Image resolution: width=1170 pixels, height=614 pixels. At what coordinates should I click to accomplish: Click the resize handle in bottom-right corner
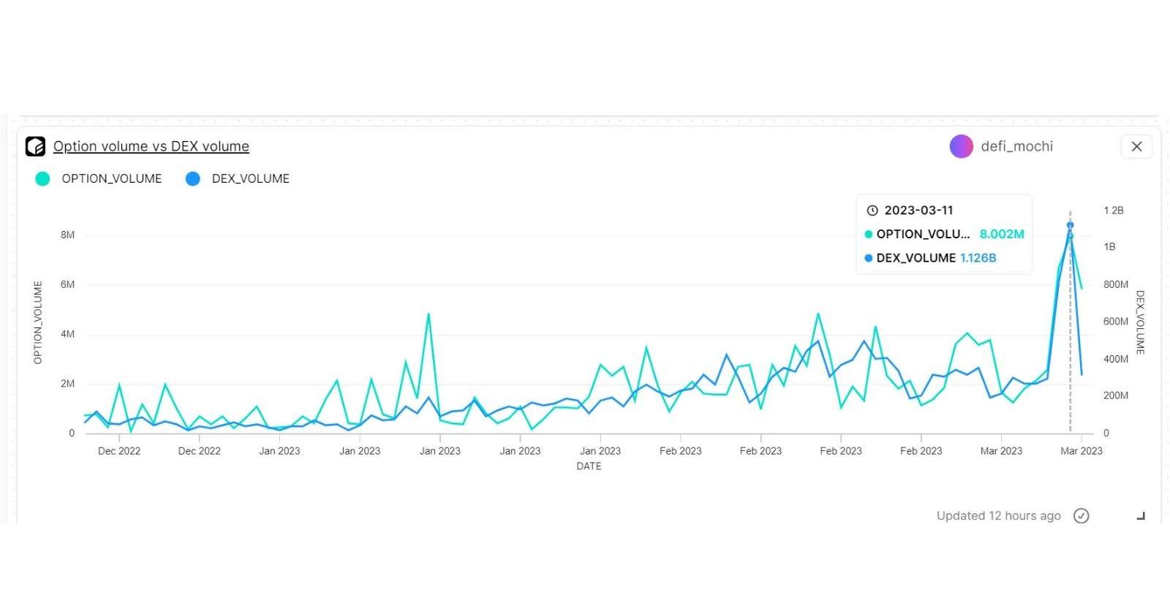1141,516
